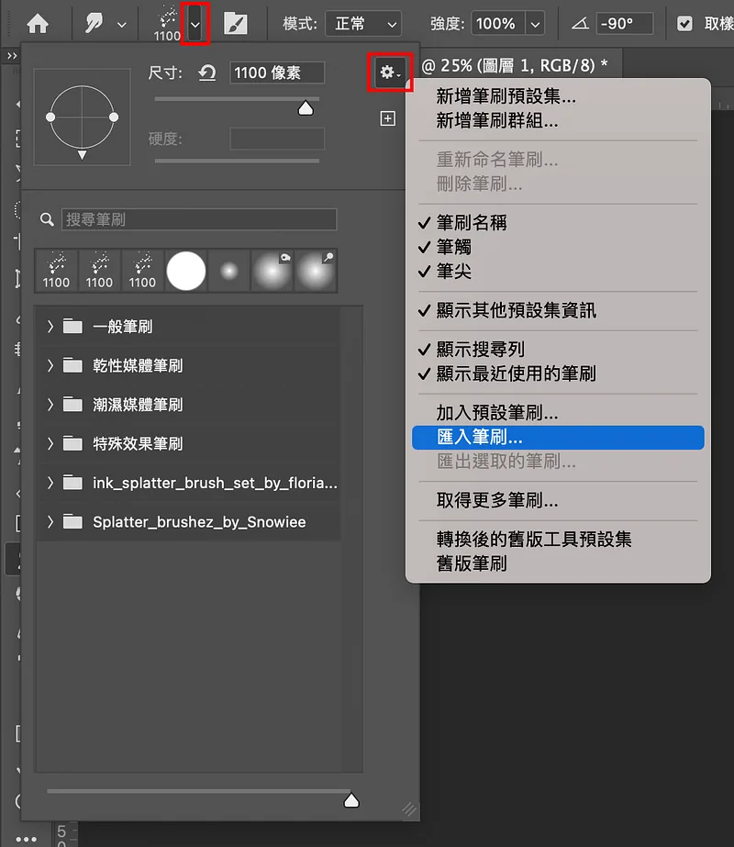Select the soft brush with smudge badge
The image size is (734, 847).
coord(272,271)
